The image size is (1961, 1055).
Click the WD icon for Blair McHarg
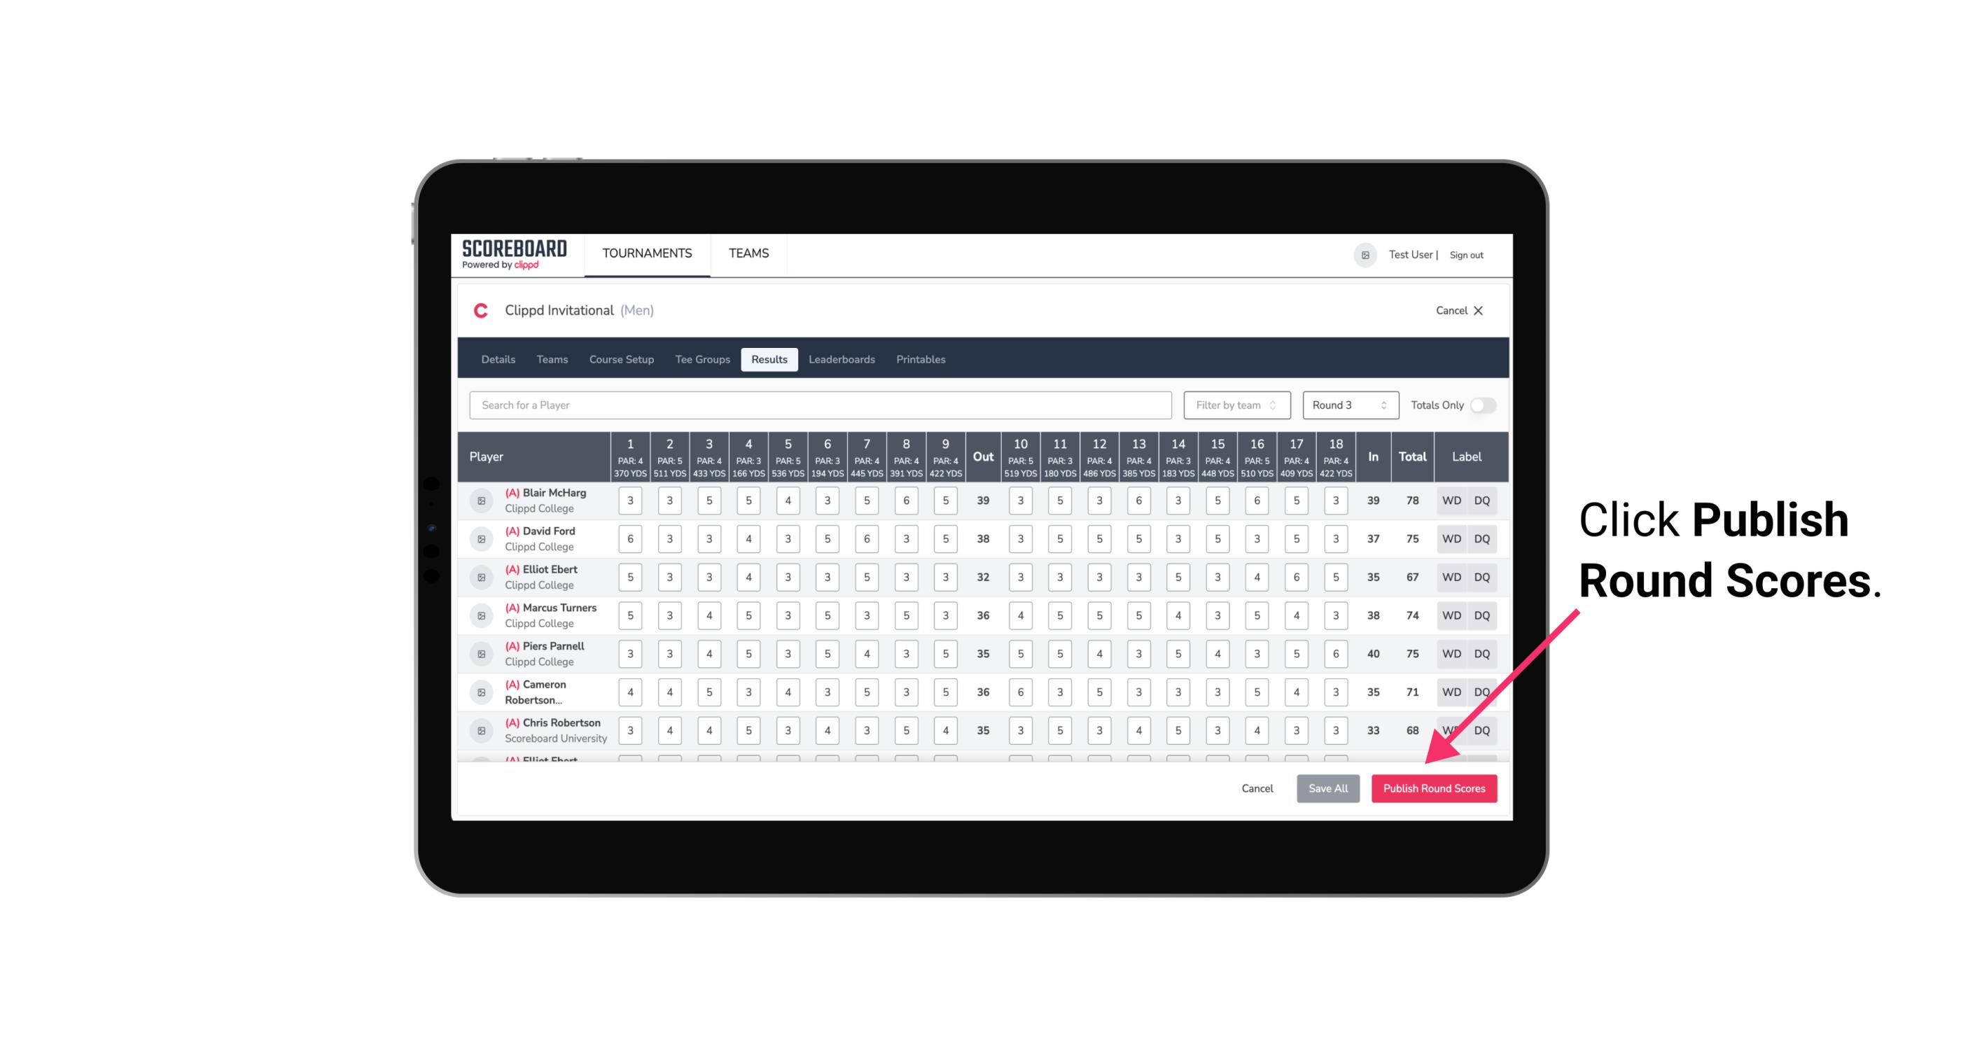pos(1452,501)
